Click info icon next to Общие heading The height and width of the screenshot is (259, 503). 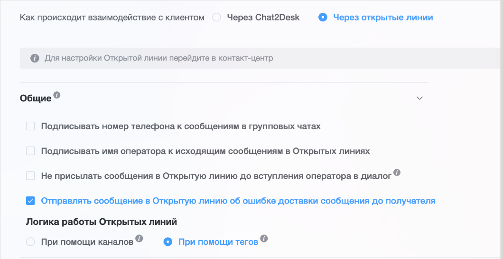click(x=57, y=95)
